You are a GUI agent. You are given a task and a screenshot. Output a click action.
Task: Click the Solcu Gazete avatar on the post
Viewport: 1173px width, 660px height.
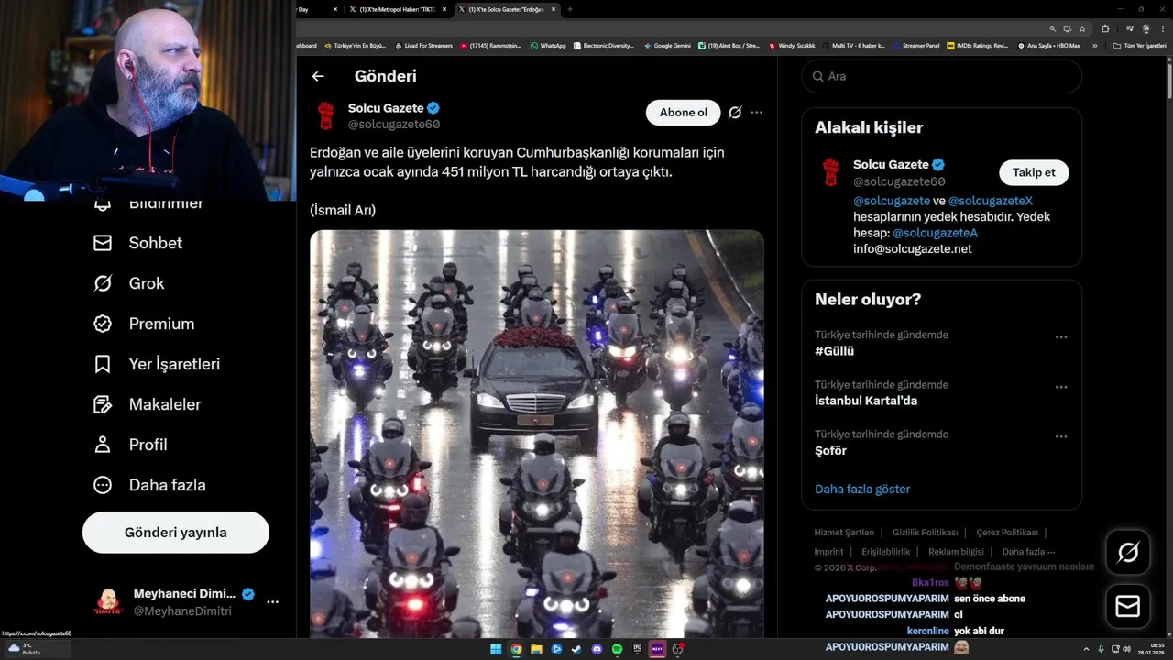(325, 115)
